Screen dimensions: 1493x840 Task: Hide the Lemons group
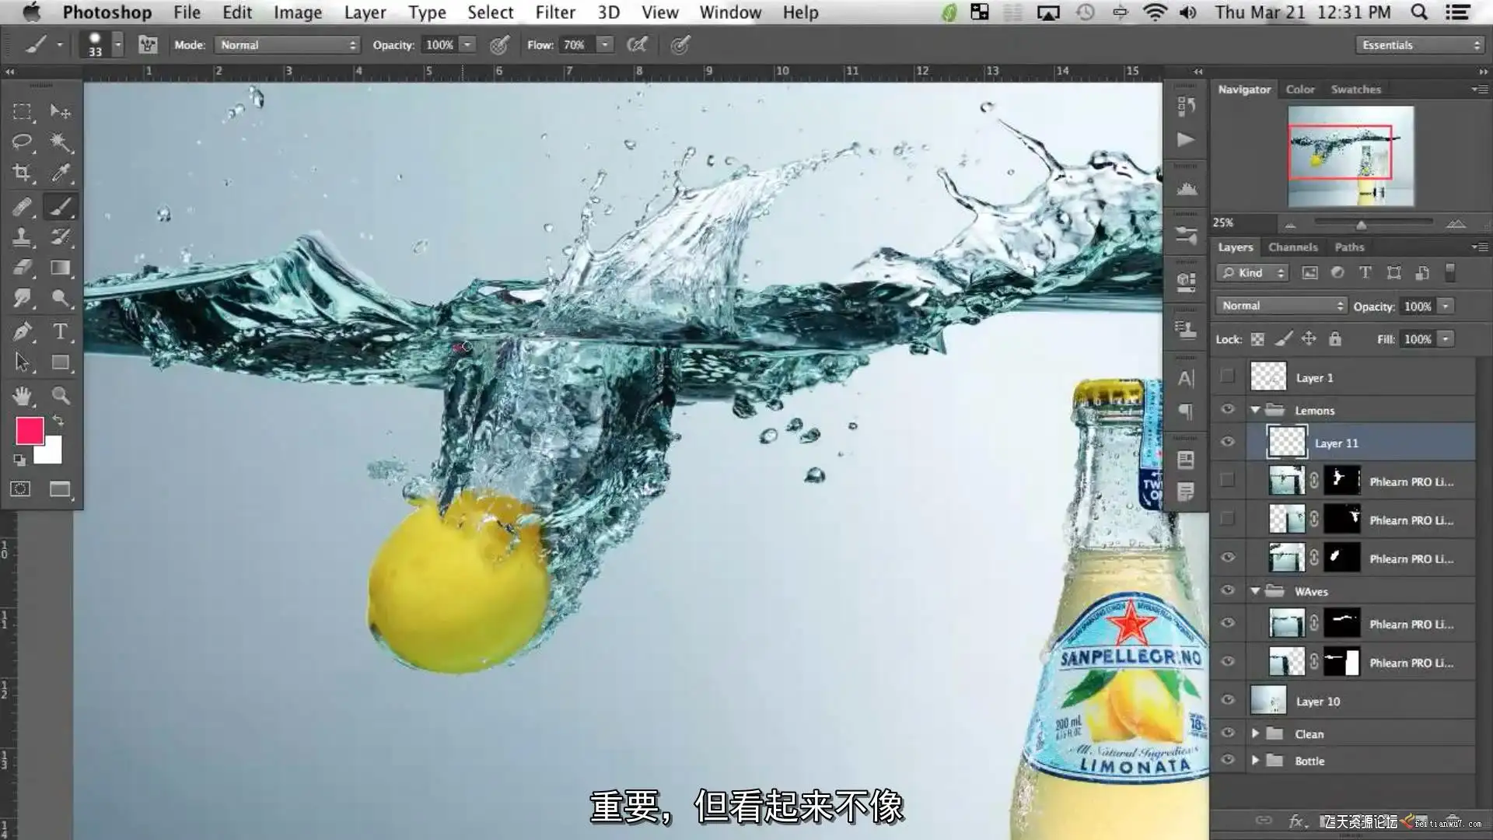click(1228, 410)
